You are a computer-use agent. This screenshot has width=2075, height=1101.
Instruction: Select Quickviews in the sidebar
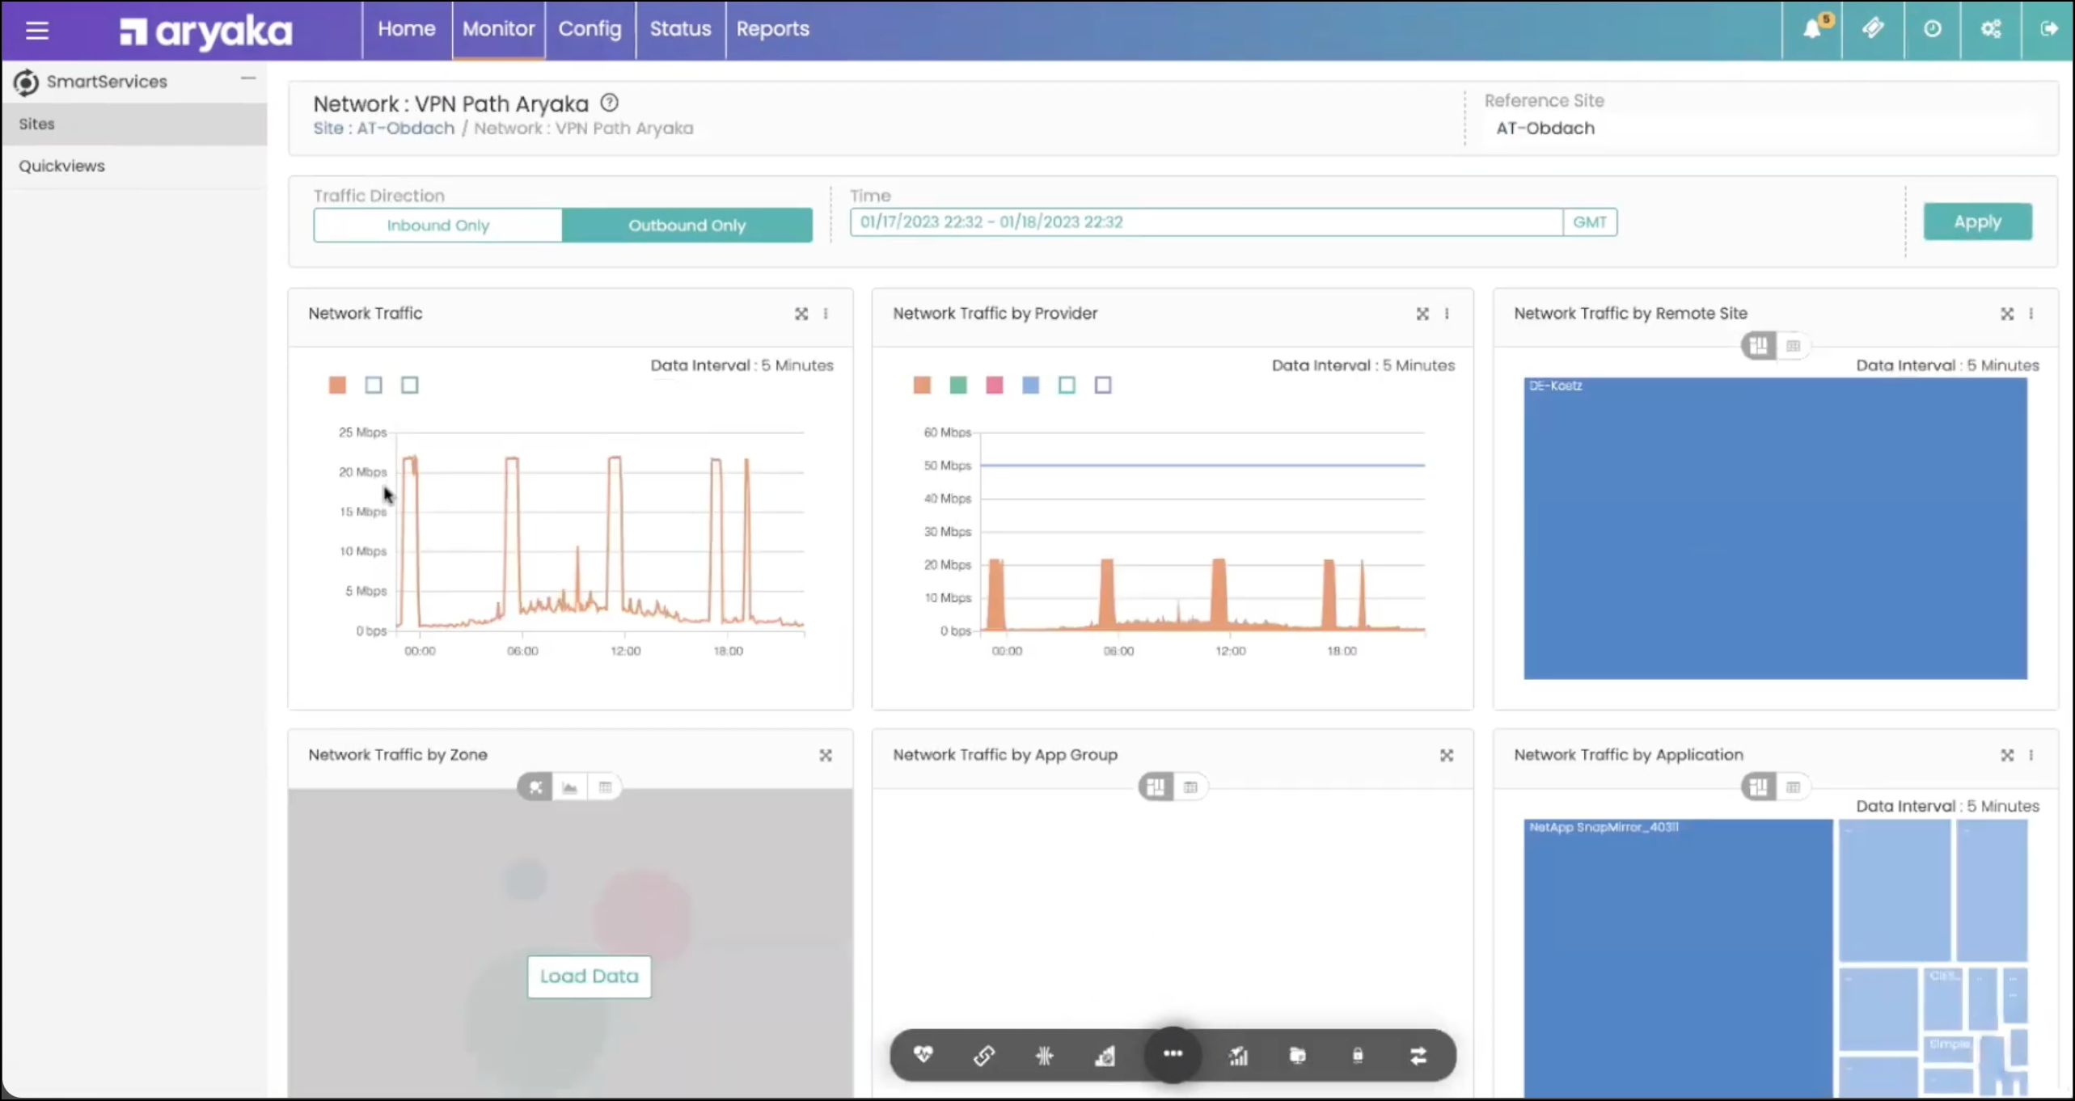(134, 167)
